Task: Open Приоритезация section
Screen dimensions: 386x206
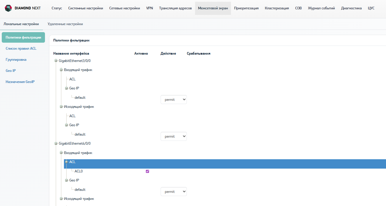Action: click(x=246, y=8)
